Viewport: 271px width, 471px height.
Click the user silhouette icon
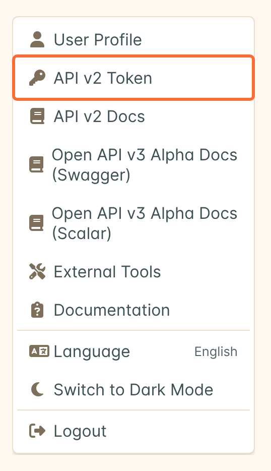click(37, 40)
